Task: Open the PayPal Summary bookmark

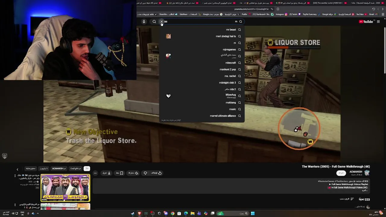Action: coord(311,14)
